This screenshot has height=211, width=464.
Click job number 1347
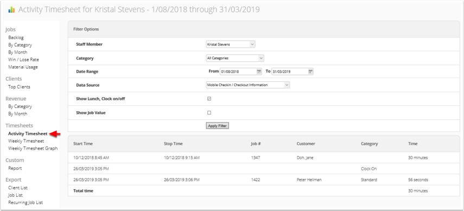pyautogui.click(x=256, y=158)
